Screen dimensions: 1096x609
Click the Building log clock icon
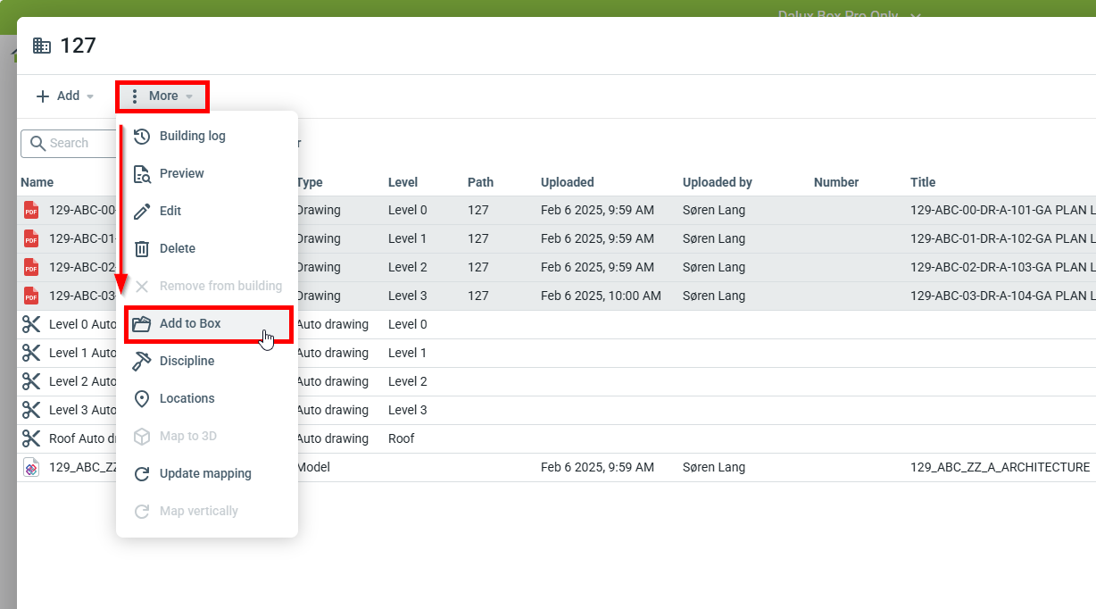tap(141, 137)
